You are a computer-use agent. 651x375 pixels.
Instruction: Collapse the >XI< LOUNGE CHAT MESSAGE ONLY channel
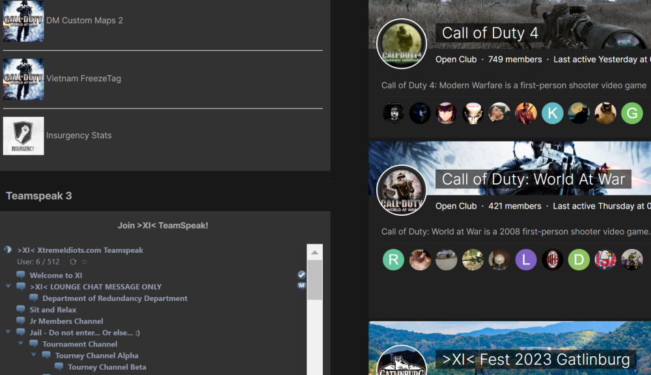click(8, 286)
